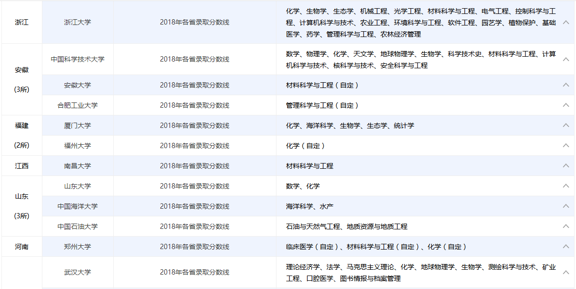The image size is (576, 289).
Task: Open 厦门大学 university link
Action: point(78,126)
